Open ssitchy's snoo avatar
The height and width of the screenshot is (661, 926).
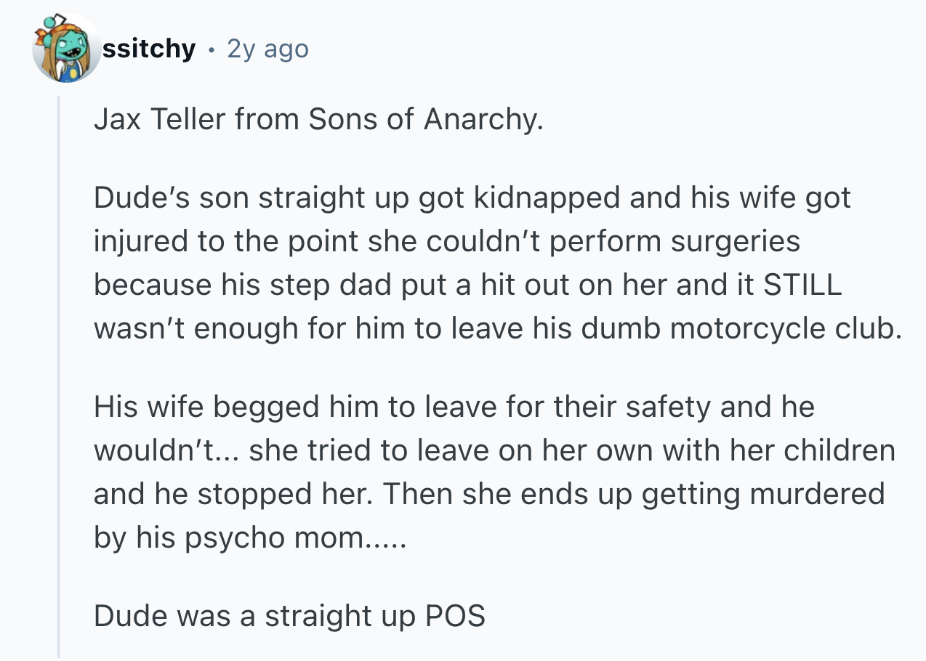(x=66, y=49)
